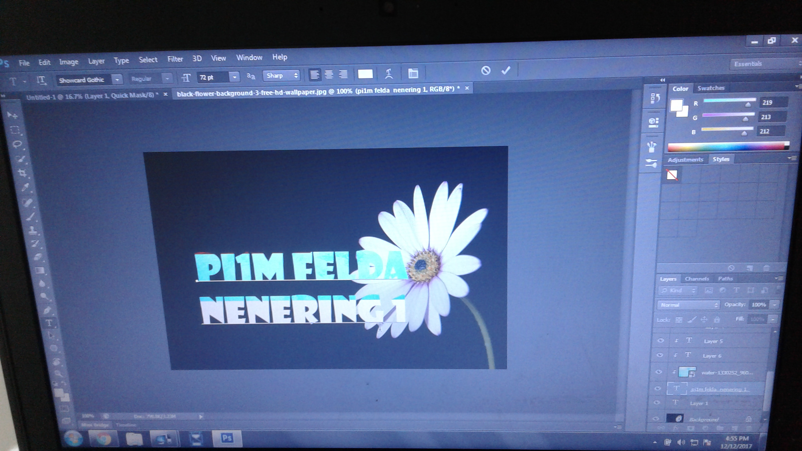Open the Filter menu
The image size is (802, 451).
175,59
